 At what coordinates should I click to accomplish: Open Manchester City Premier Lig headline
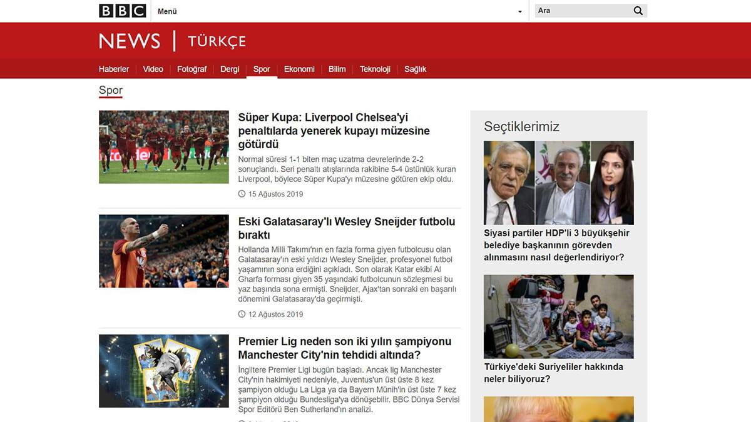[x=344, y=348]
